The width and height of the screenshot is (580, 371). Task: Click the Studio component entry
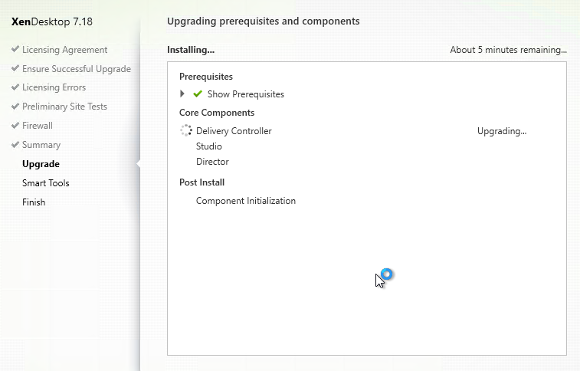(x=209, y=146)
